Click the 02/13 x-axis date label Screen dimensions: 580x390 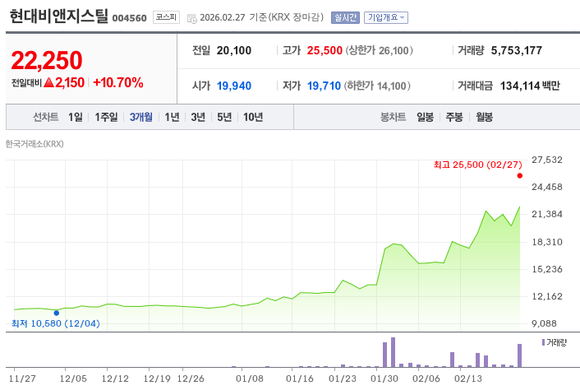pos(468,378)
